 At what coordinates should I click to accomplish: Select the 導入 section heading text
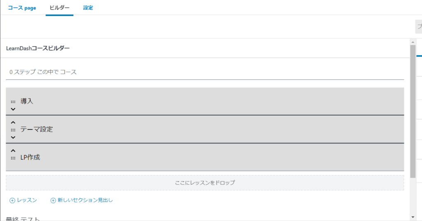[27, 101]
